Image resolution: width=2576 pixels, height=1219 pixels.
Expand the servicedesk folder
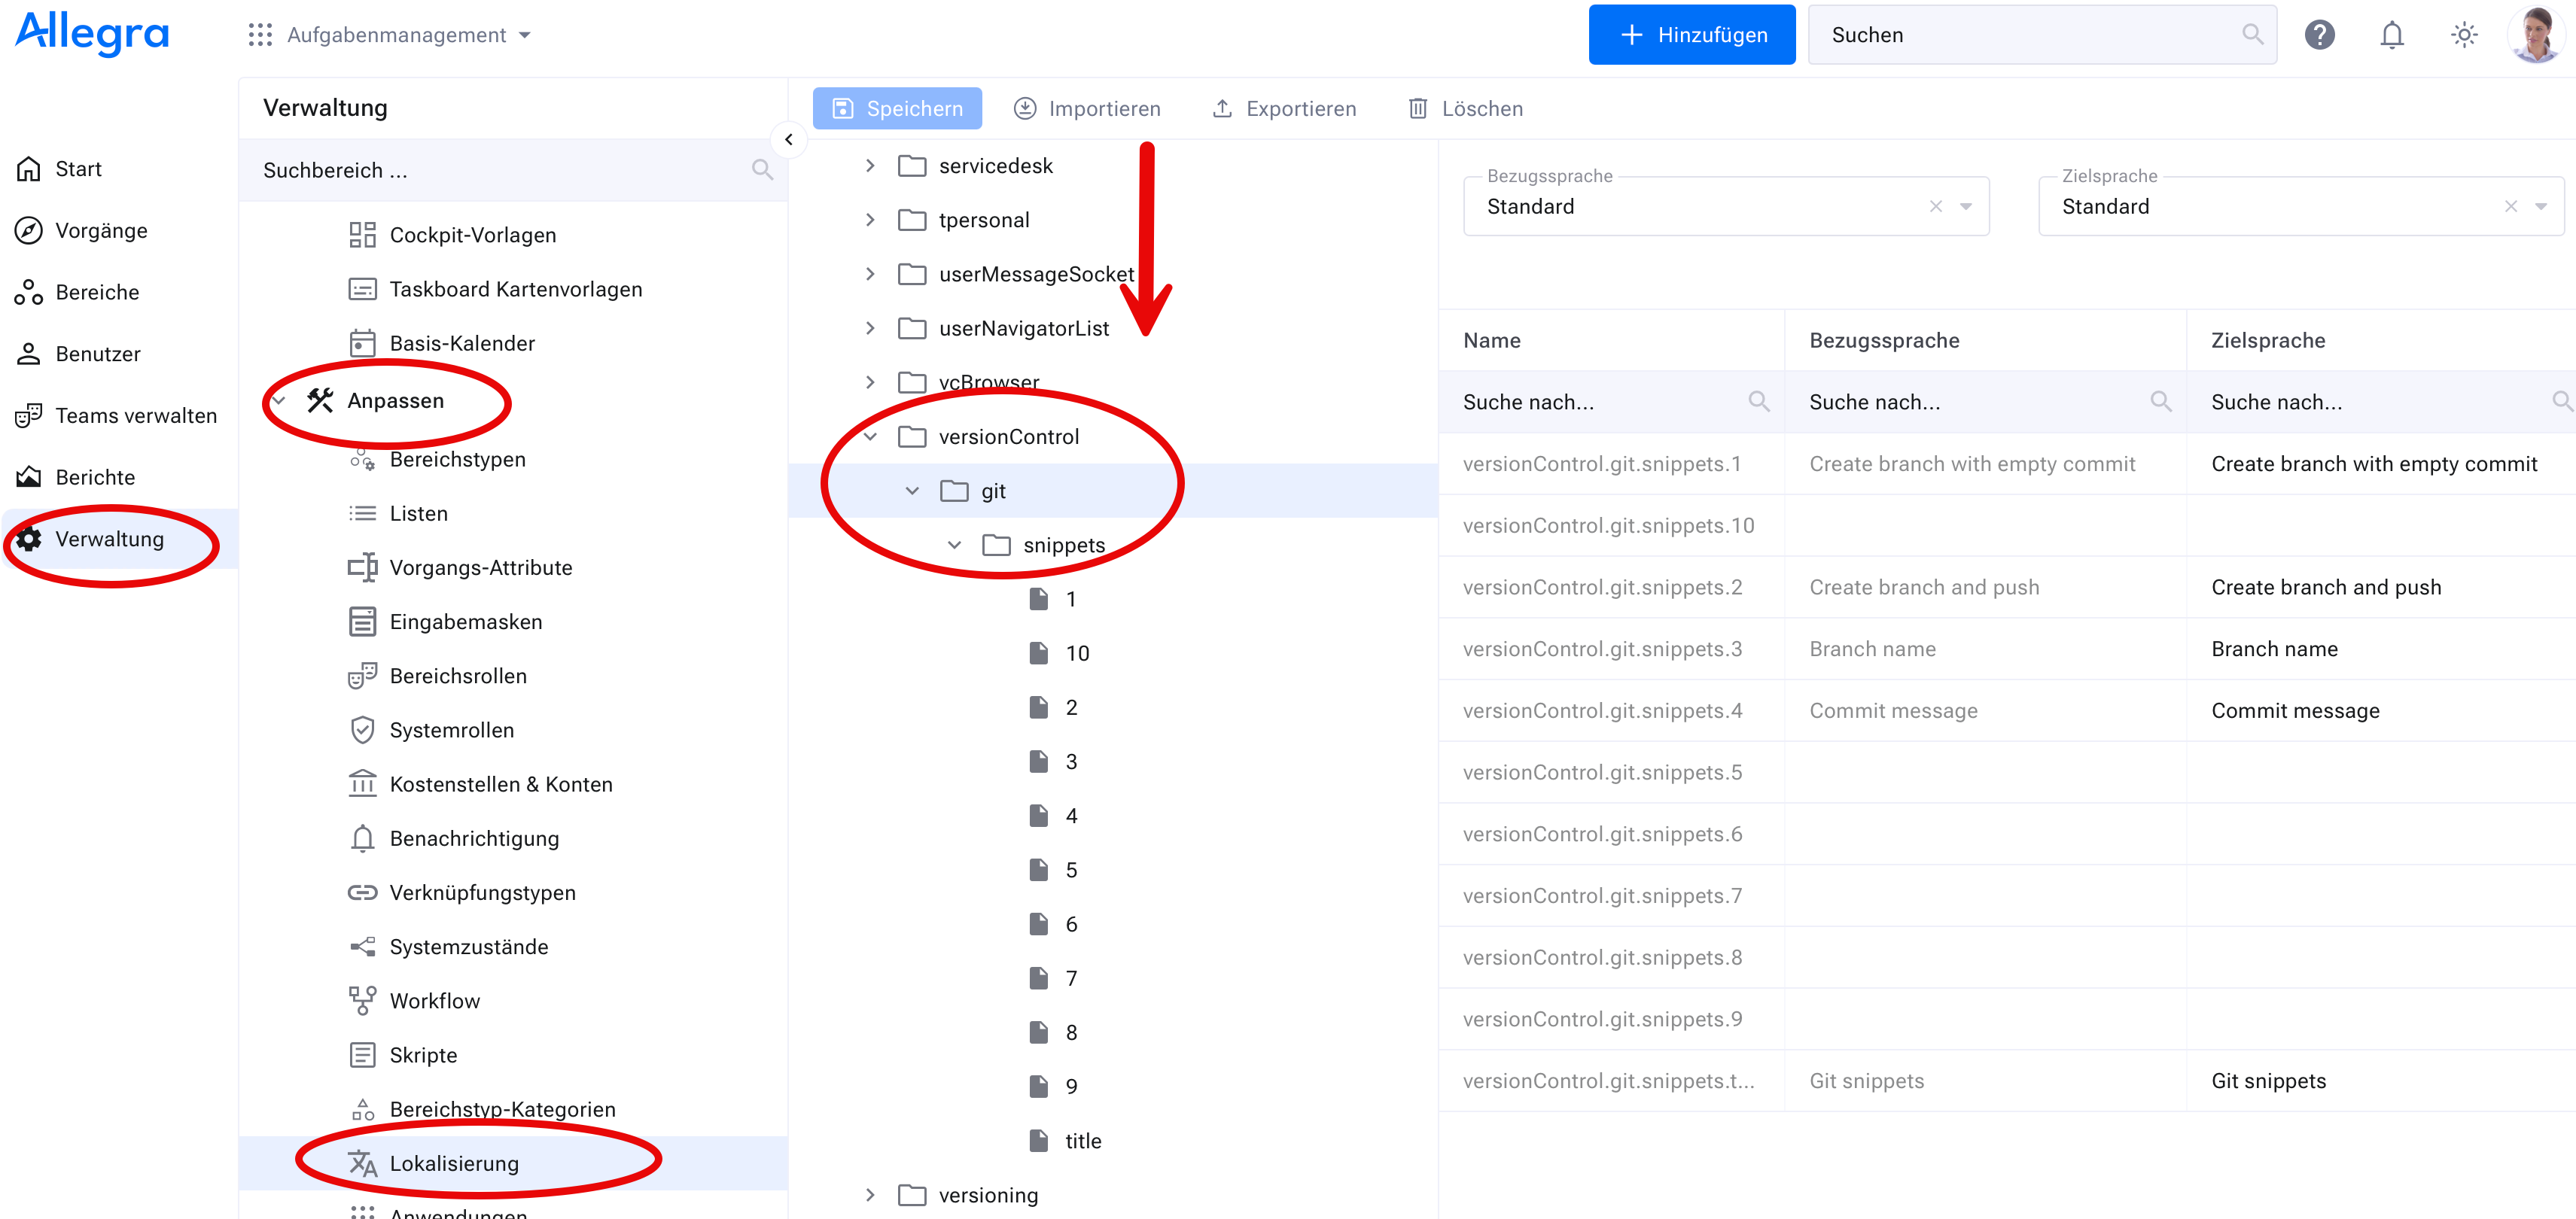(870, 166)
